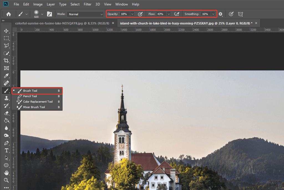Open the Type menu

pyautogui.click(x=63, y=4)
